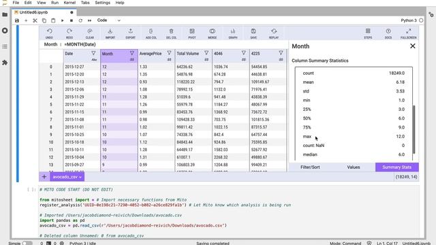Open the Pivot table icon
This screenshot has height=245, width=436.
[192, 31]
